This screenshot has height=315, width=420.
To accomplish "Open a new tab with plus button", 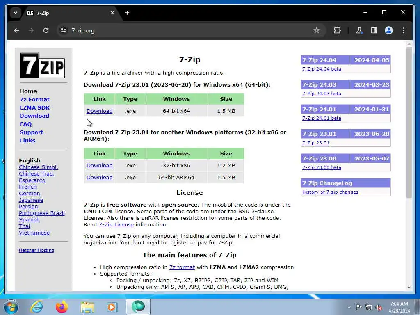I will tap(127, 13).
